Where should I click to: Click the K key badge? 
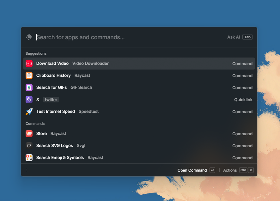(x=251, y=170)
